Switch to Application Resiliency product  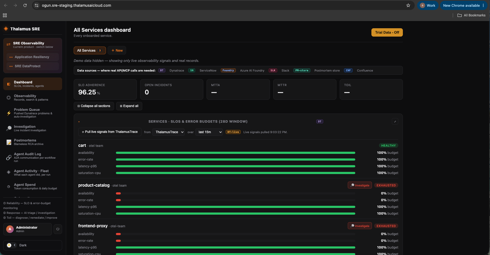32,57
